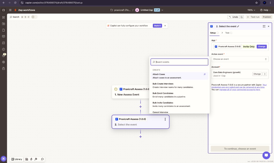Add a step after step 2
Image resolution: width=274 pixels, height=163 pixels.
140,137
